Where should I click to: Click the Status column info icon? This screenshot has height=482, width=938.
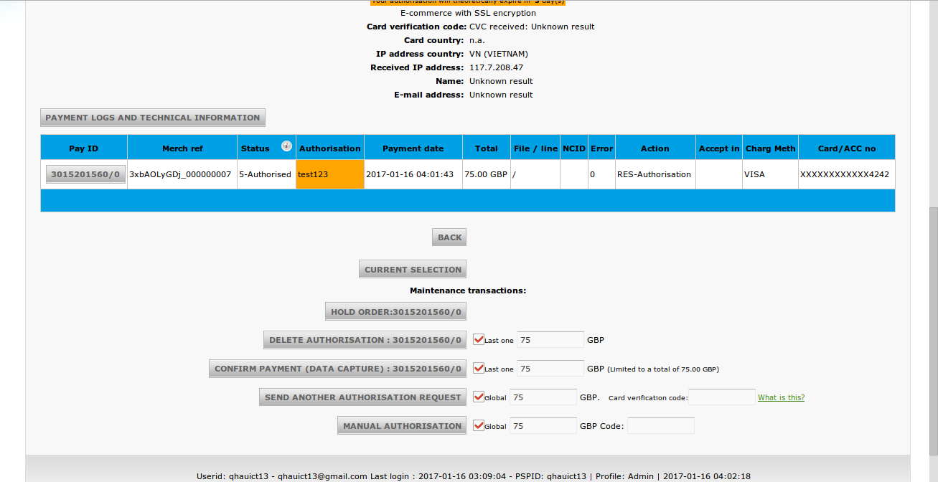(x=286, y=146)
